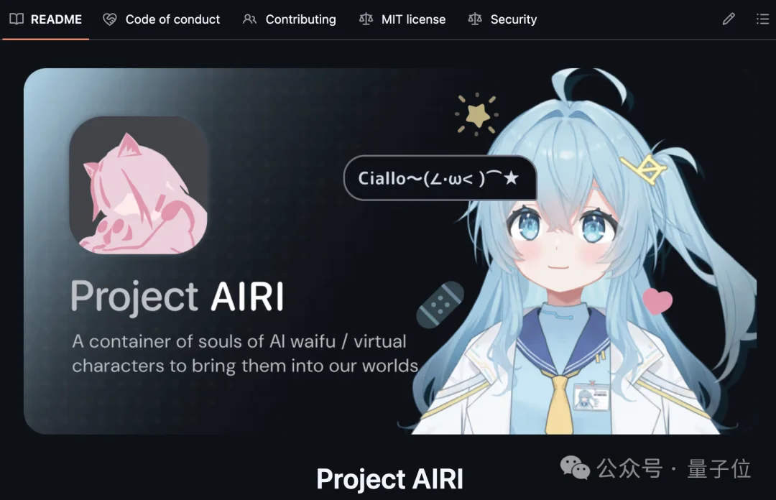
Task: Open the Code of conduct tab
Action: click(x=162, y=19)
